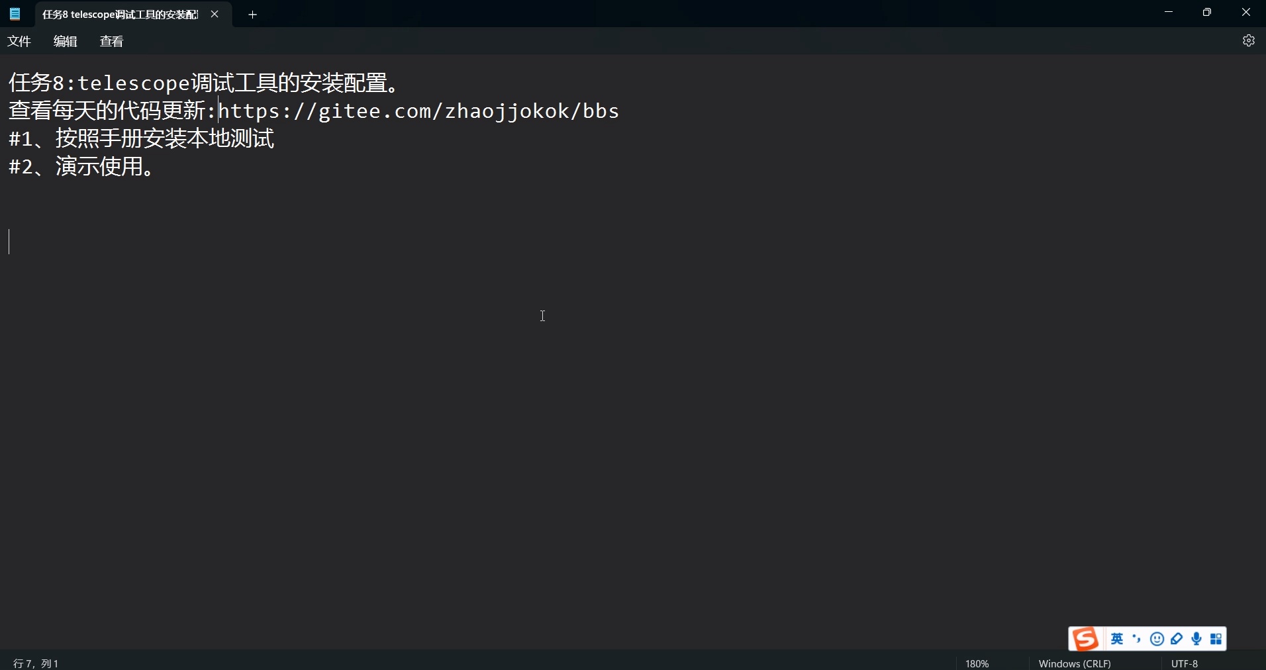Click the Notepad app icon in the title bar

pos(14,14)
